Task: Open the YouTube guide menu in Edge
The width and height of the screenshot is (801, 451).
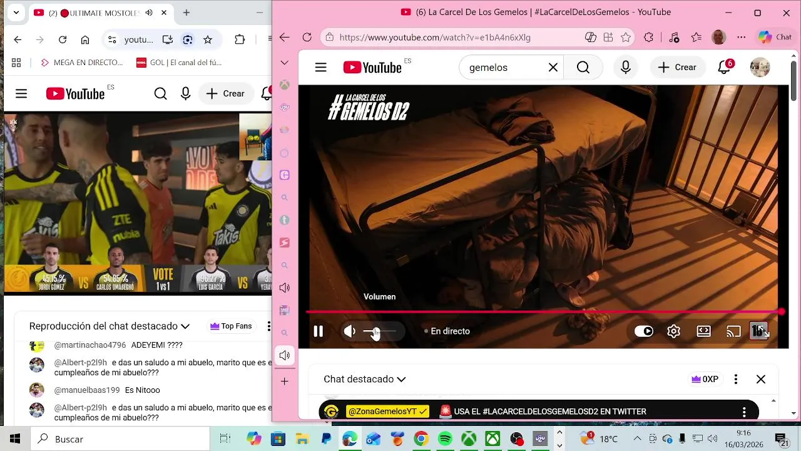Action: (x=321, y=67)
